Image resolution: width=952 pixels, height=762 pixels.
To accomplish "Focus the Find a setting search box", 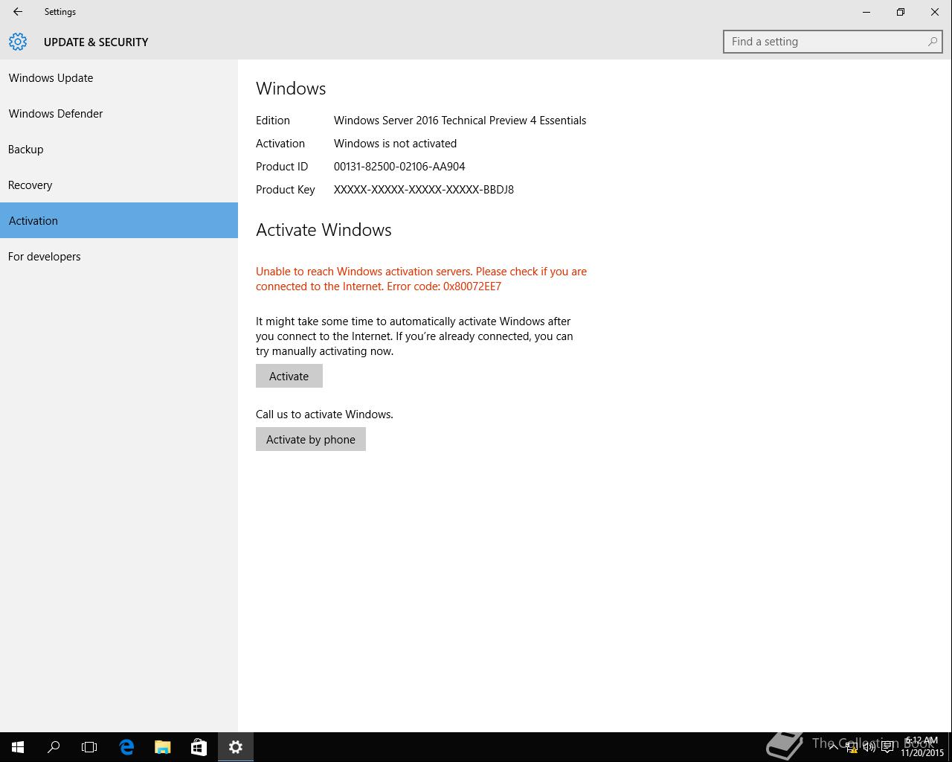I will tap(833, 42).
